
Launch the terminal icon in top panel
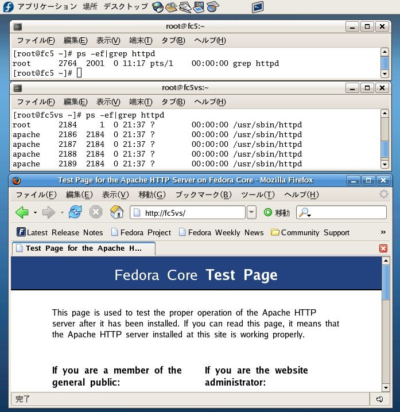[257, 7]
